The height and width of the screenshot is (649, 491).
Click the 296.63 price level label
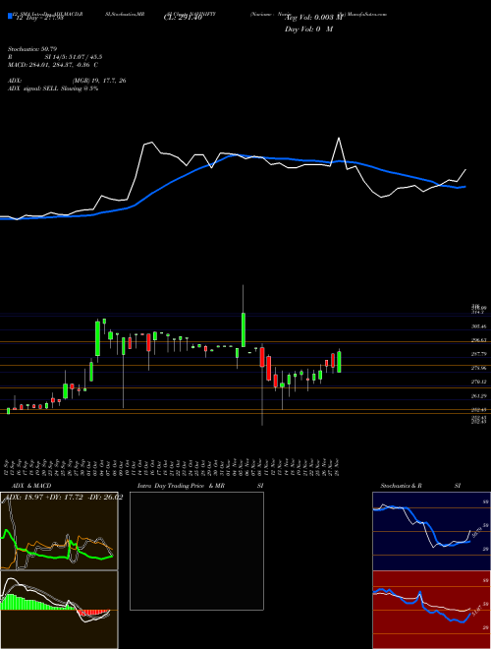coord(478,340)
